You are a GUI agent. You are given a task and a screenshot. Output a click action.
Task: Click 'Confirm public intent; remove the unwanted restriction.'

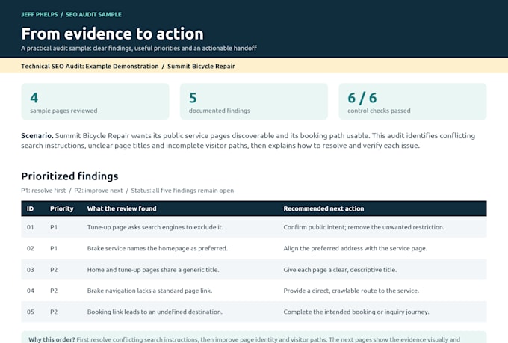pyautogui.click(x=364, y=227)
